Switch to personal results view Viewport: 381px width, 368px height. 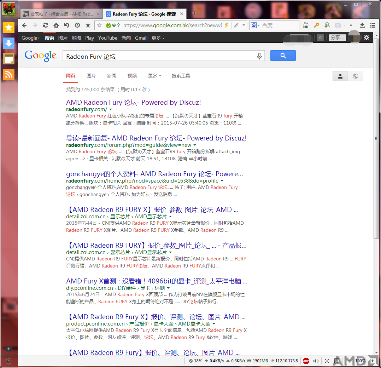click(340, 76)
